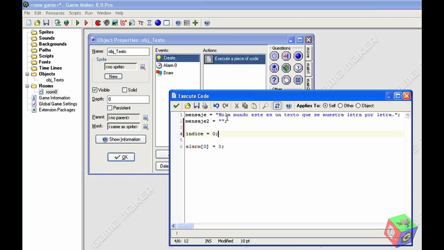Open an existing game folder icon
Viewport: 444px width, 250px height.
click(37, 23)
